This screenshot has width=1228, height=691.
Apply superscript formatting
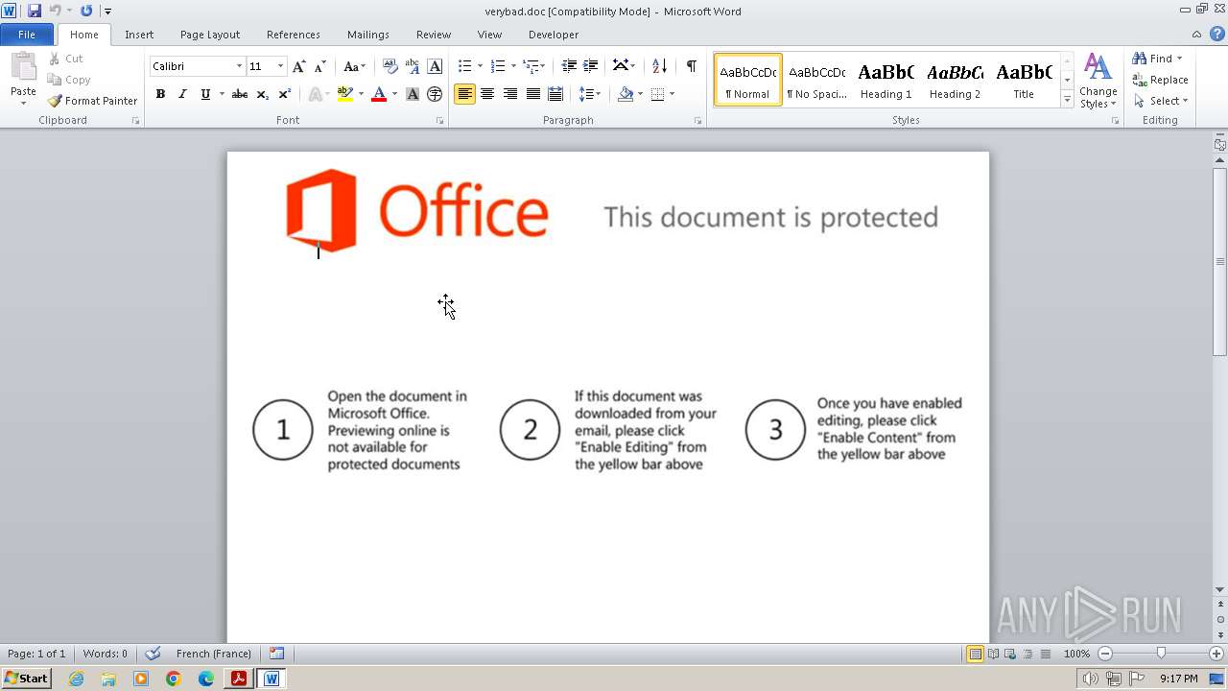click(x=284, y=94)
